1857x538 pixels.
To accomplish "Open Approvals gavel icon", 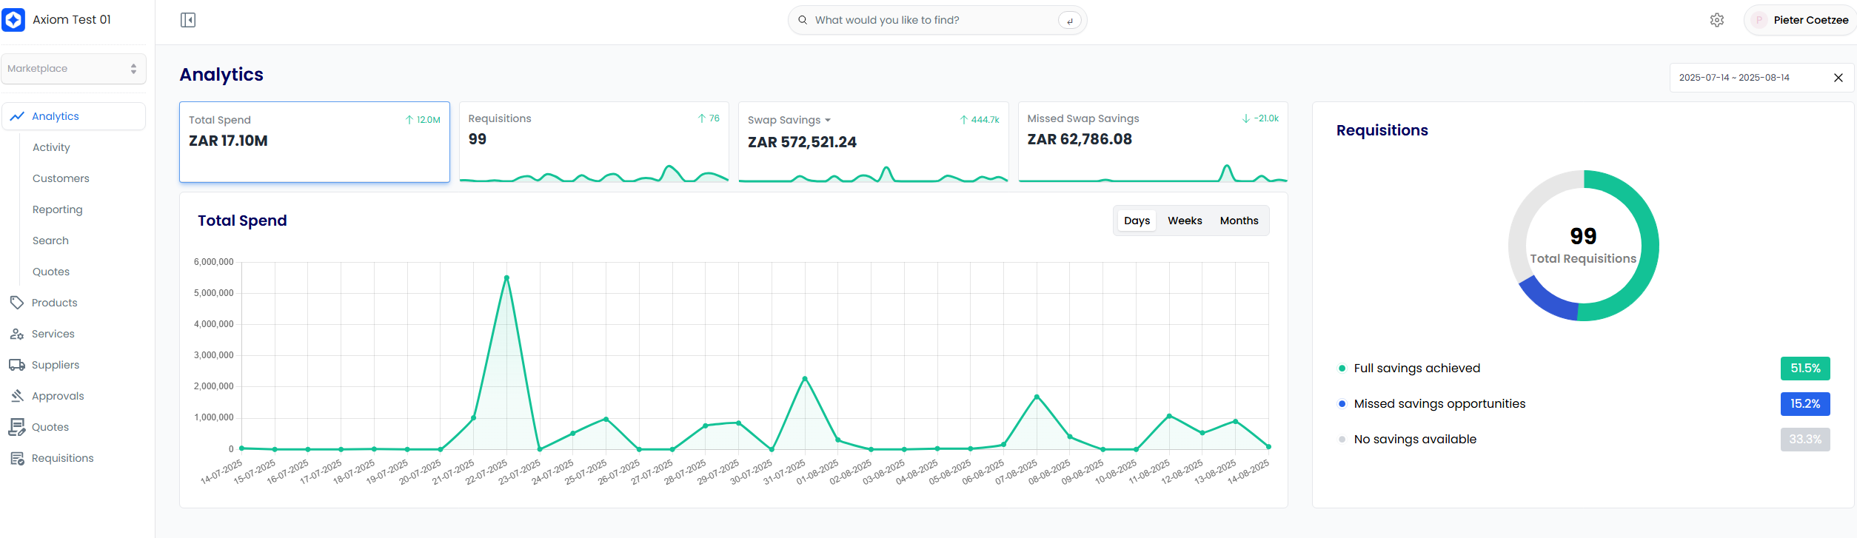I will click(16, 396).
